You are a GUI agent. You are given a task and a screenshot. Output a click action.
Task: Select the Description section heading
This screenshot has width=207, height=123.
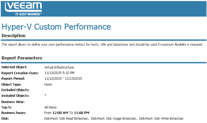pyautogui.click(x=13, y=36)
